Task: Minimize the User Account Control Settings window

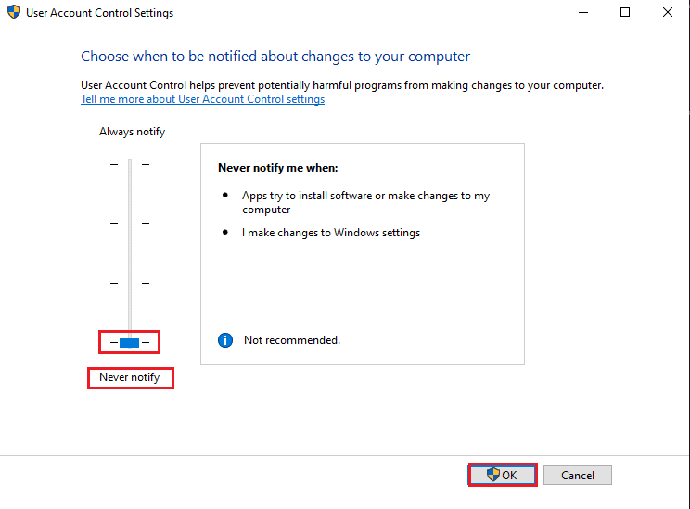Action: tap(582, 13)
